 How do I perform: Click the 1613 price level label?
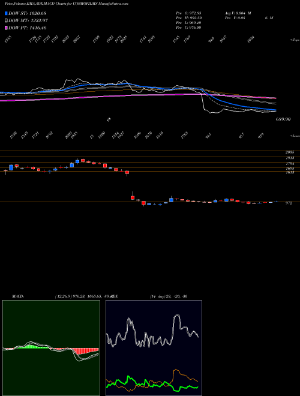pyautogui.click(x=290, y=172)
